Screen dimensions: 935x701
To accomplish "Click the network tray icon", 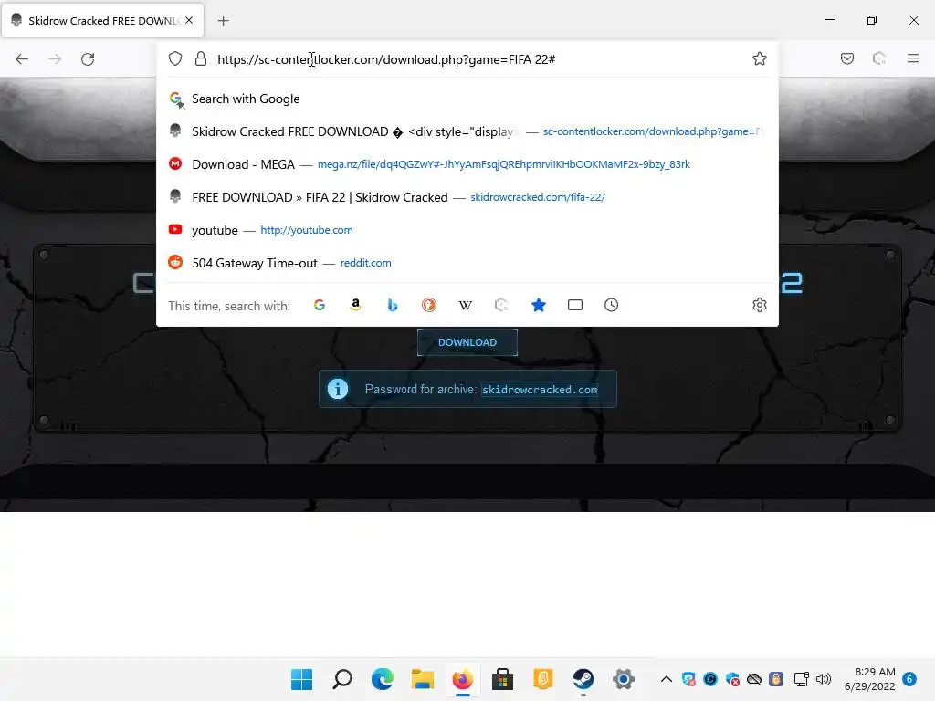I will pyautogui.click(x=802, y=679).
